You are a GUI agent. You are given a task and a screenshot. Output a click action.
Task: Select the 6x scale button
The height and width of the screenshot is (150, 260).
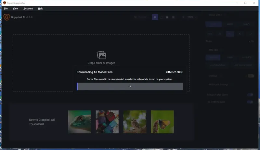click(x=240, y=34)
